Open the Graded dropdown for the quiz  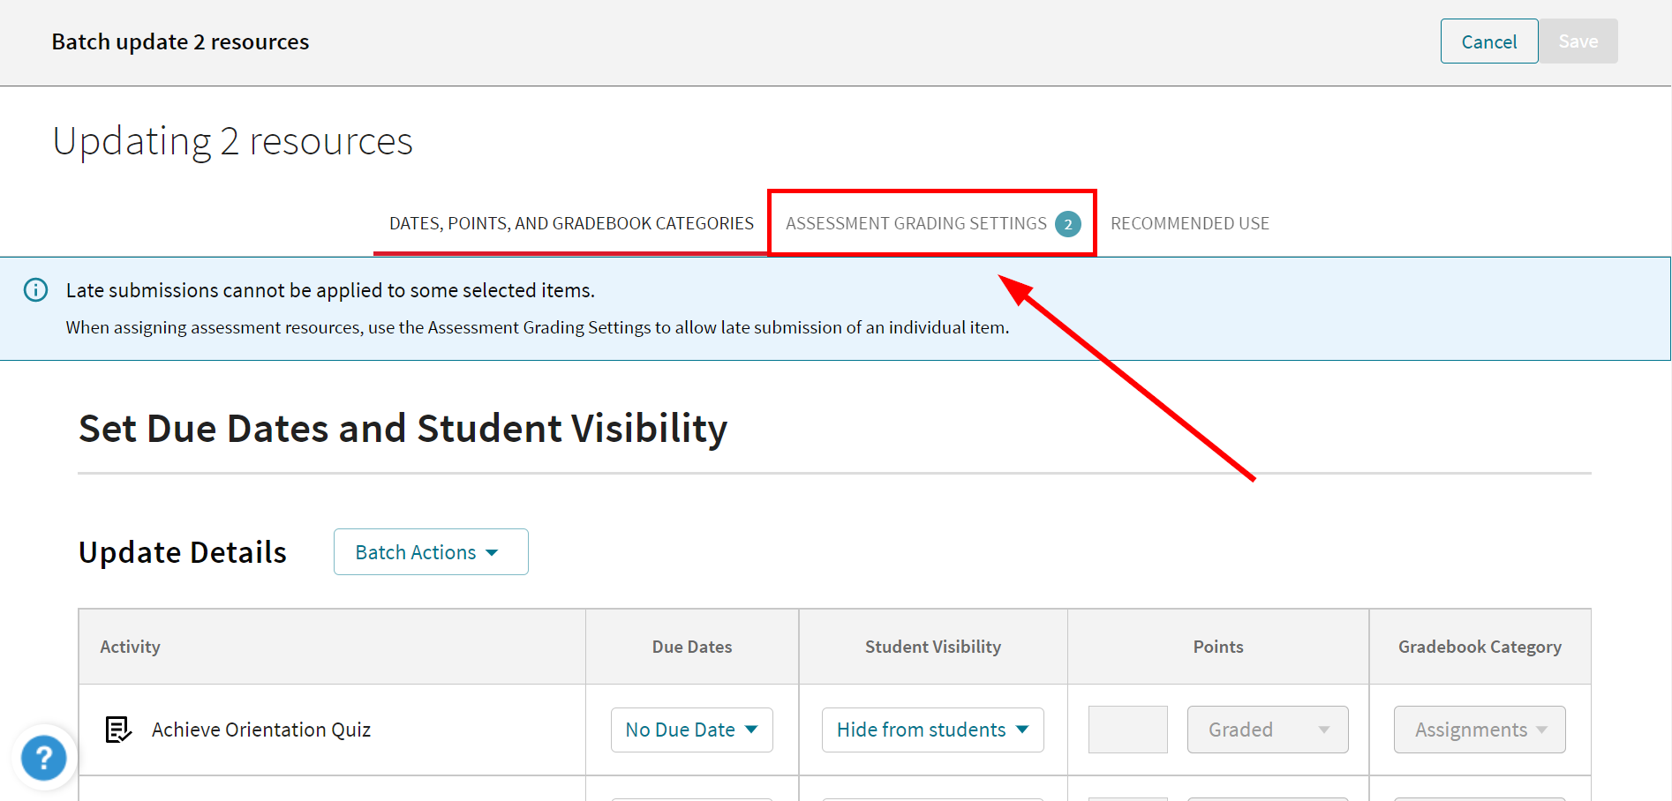[x=1267, y=730]
